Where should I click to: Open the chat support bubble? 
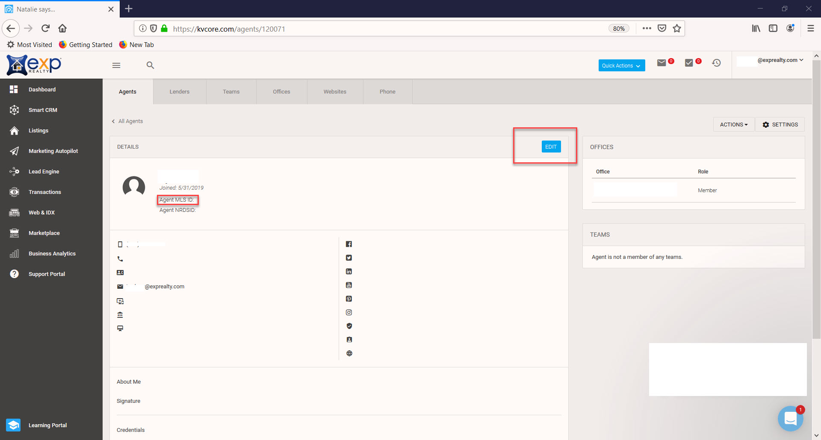click(791, 419)
